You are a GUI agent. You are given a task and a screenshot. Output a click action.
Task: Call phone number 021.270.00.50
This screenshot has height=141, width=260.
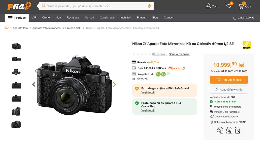tap(246, 18)
